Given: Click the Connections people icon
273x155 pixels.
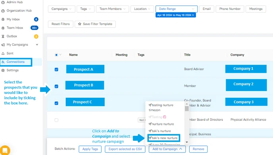Looking at the screenshot, I should (x=3, y=62).
